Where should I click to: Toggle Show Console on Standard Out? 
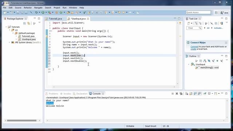(x=195, y=94)
